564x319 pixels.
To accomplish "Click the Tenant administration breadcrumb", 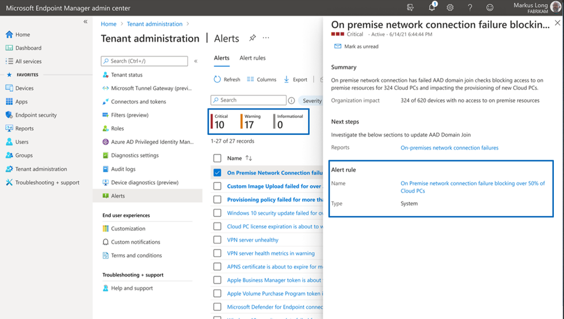I will (155, 24).
